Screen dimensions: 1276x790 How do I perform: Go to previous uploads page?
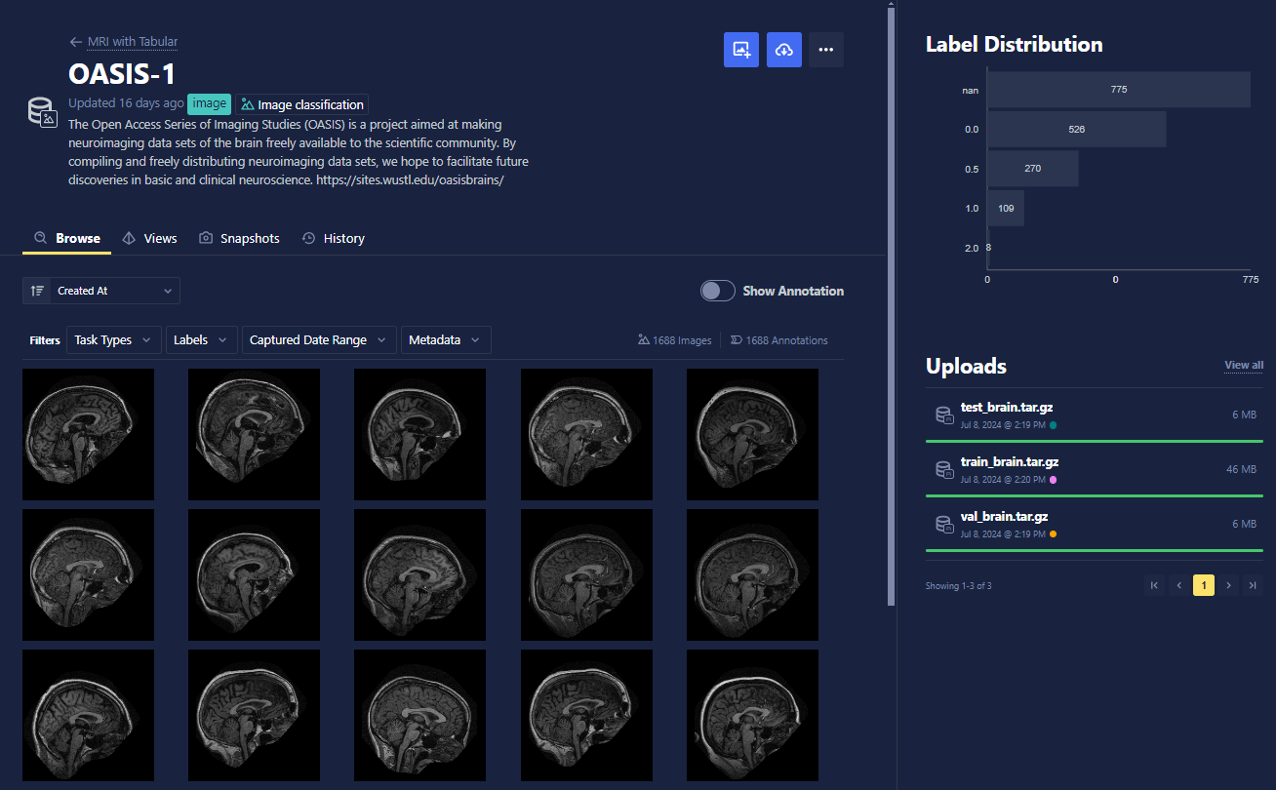pyautogui.click(x=1179, y=585)
